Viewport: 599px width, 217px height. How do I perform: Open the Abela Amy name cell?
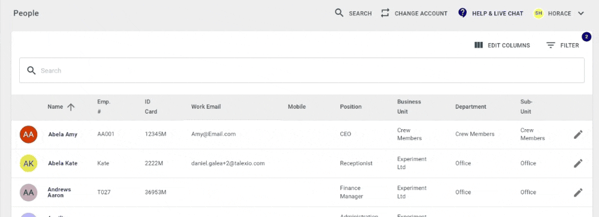[x=63, y=135]
